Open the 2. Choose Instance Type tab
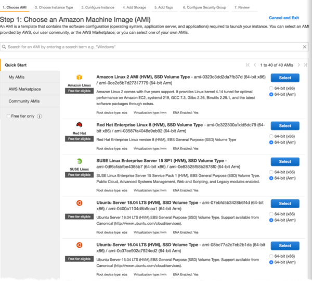This screenshot has width=312, height=281. pos(54,7)
